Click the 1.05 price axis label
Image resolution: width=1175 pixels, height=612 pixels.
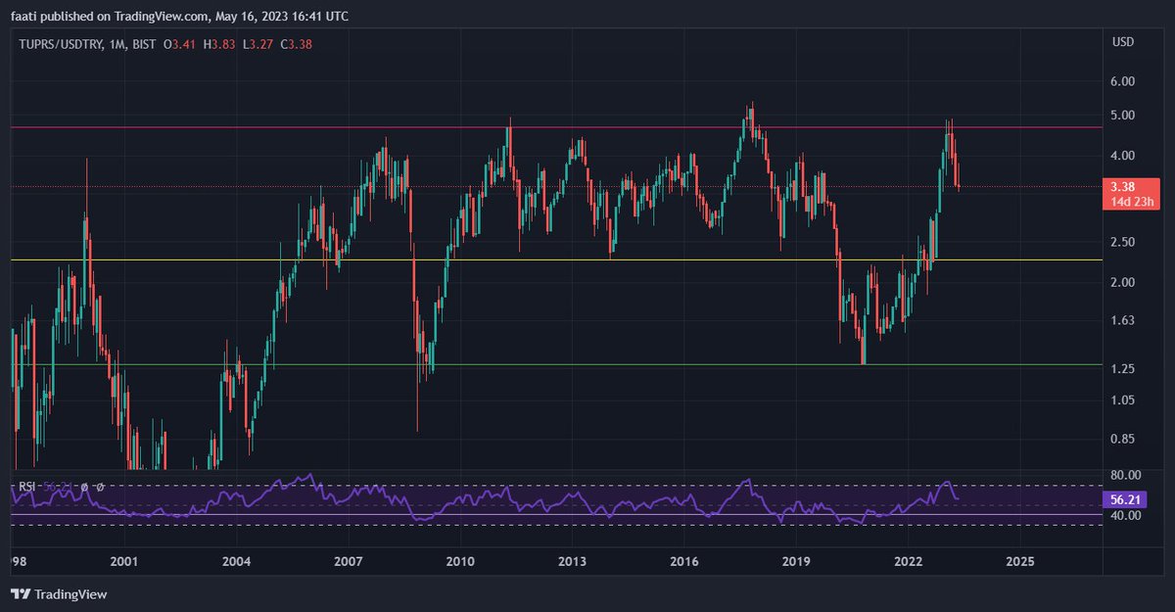point(1122,400)
